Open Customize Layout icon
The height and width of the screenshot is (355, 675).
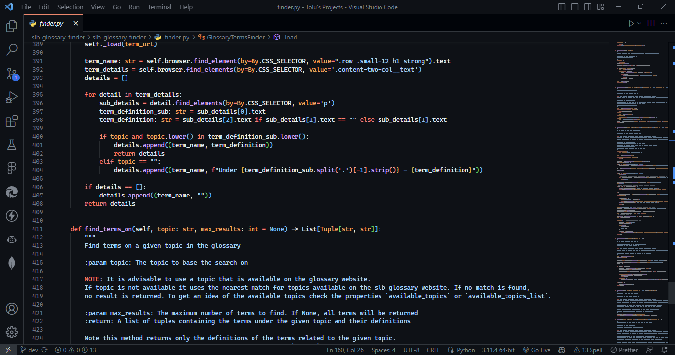(x=599, y=7)
